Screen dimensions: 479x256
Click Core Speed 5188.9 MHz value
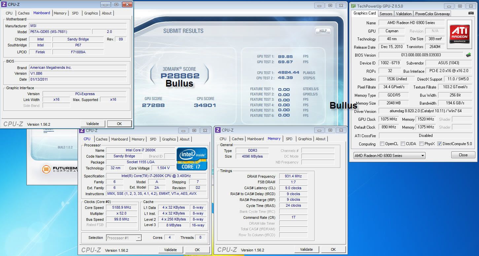(121, 208)
